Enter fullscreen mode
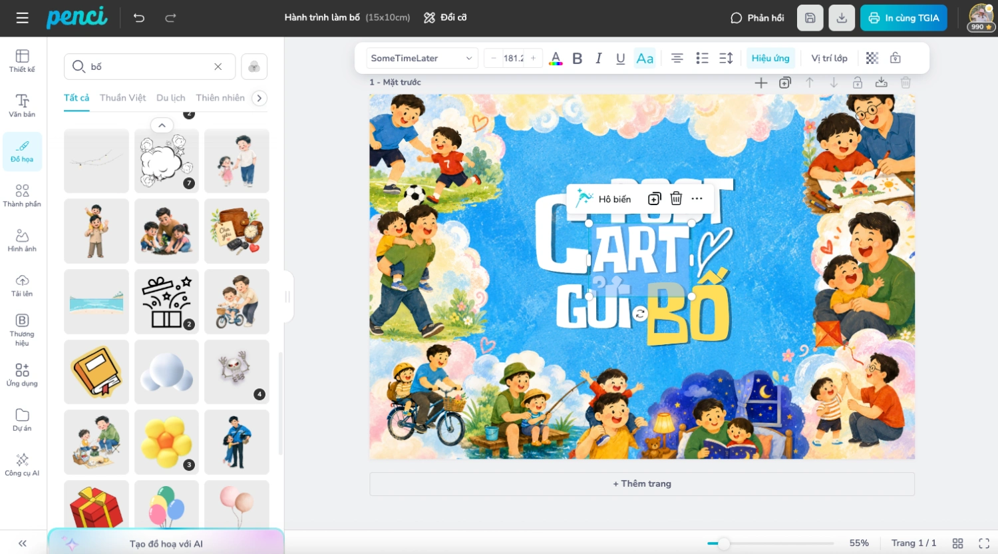The image size is (998, 554). (984, 543)
